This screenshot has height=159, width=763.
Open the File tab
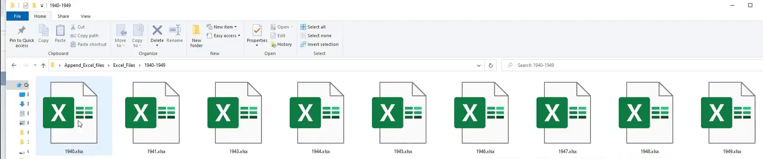pyautogui.click(x=17, y=16)
